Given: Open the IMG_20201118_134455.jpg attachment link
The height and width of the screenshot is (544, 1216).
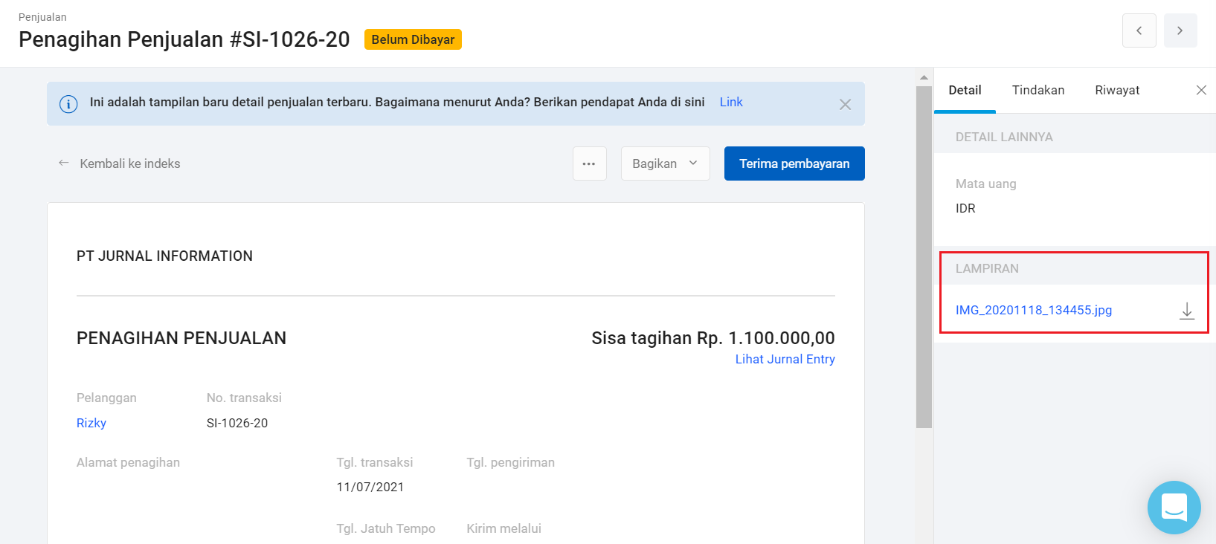Looking at the screenshot, I should coord(1033,310).
